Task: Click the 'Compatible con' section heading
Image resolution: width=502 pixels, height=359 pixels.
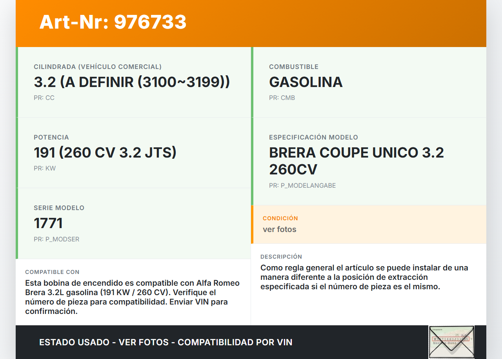Action: click(x=52, y=272)
